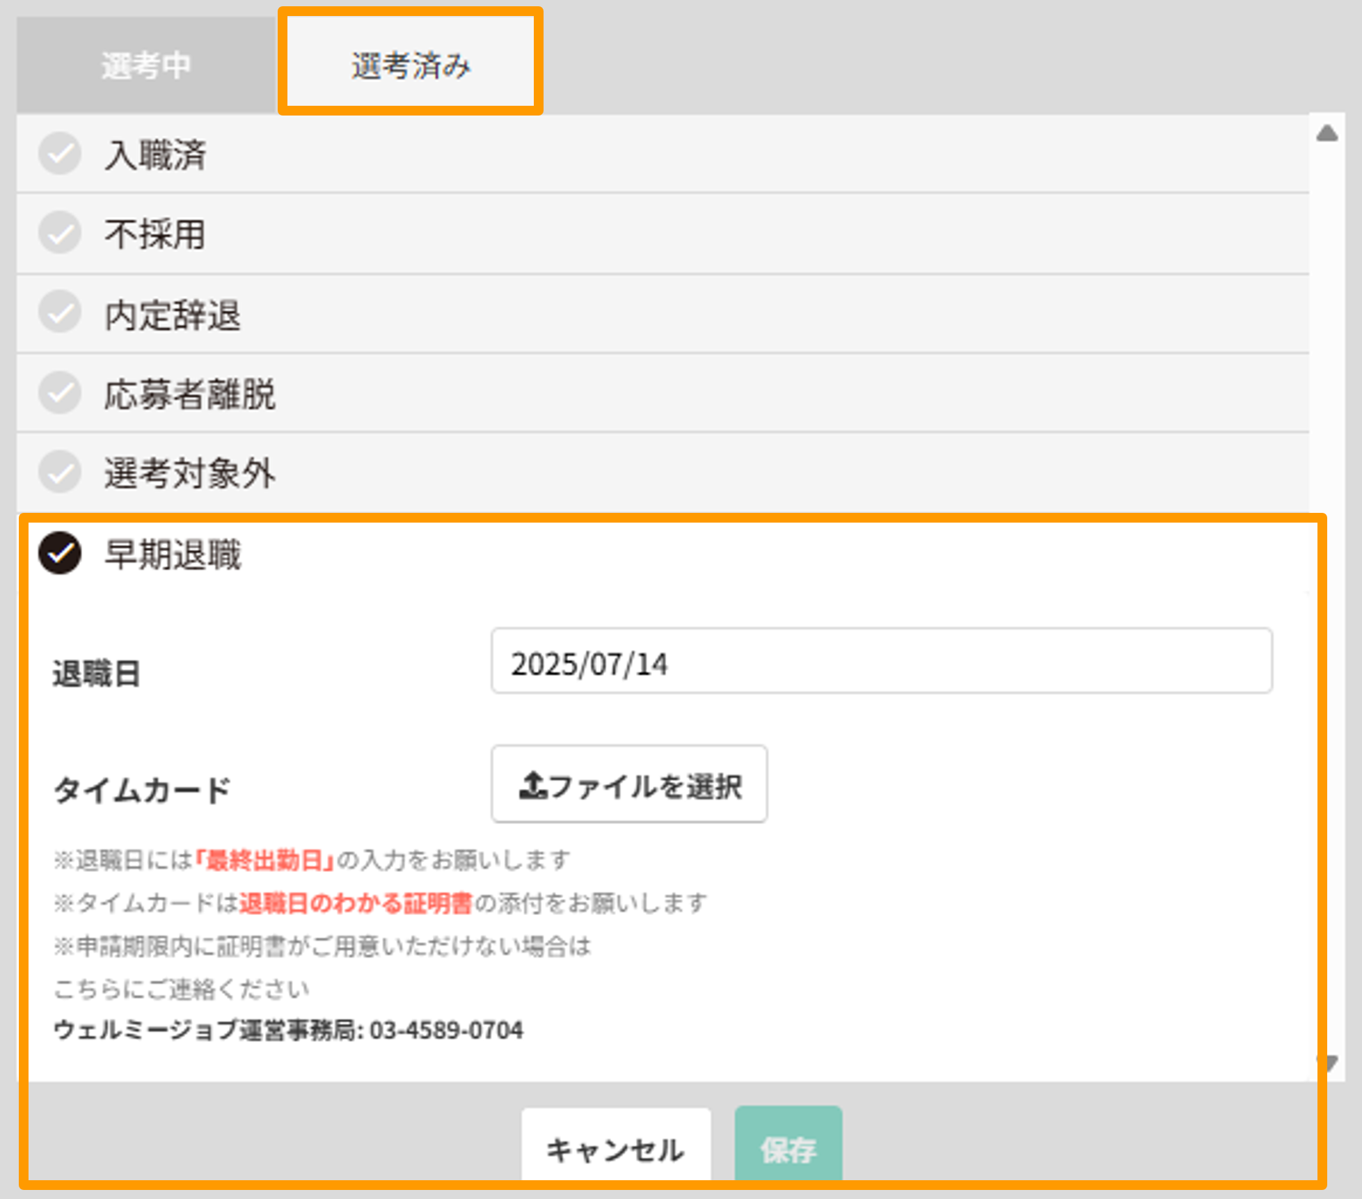Screen dimensions: 1362x1199
Task: Click the upload icon on ファイルを選択 button
Action: pyautogui.click(x=533, y=784)
